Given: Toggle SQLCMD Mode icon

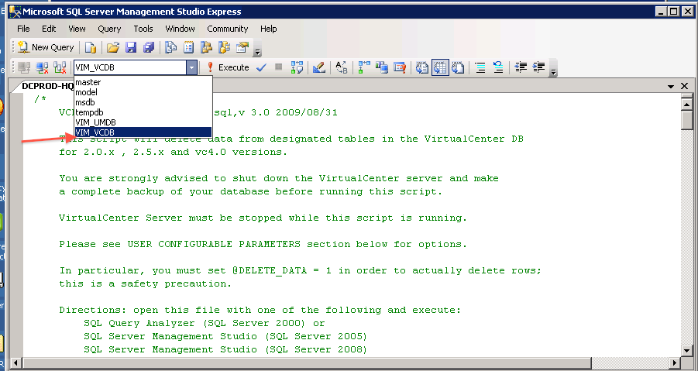Looking at the screenshot, I should coord(400,67).
